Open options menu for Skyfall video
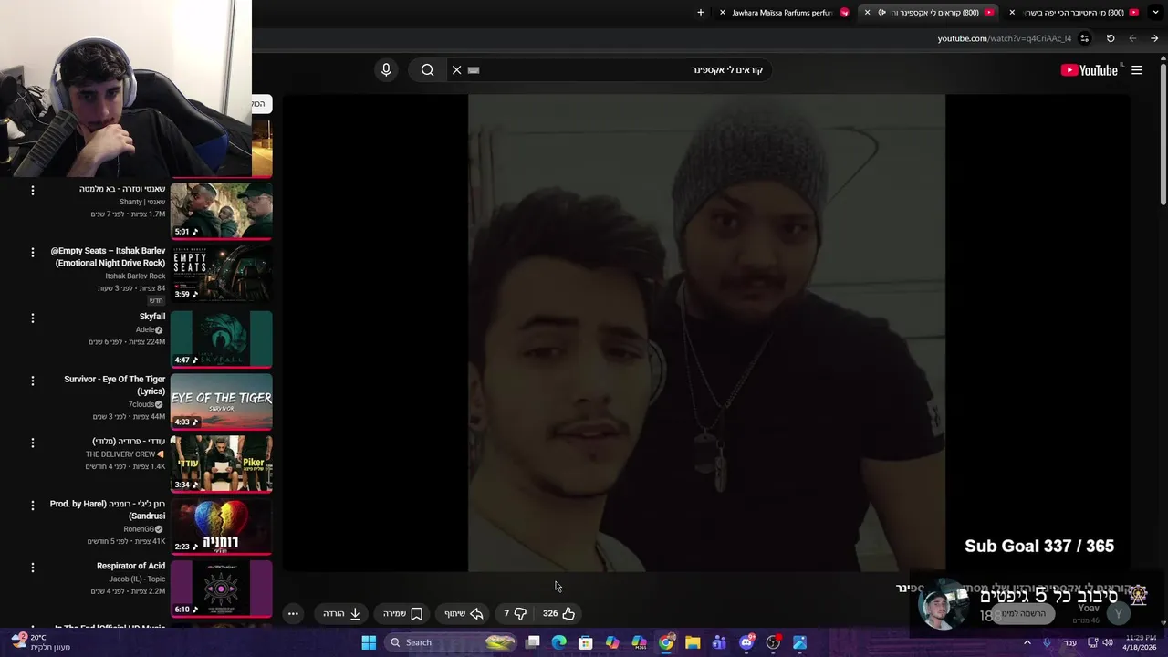This screenshot has width=1168, height=657. tap(33, 318)
